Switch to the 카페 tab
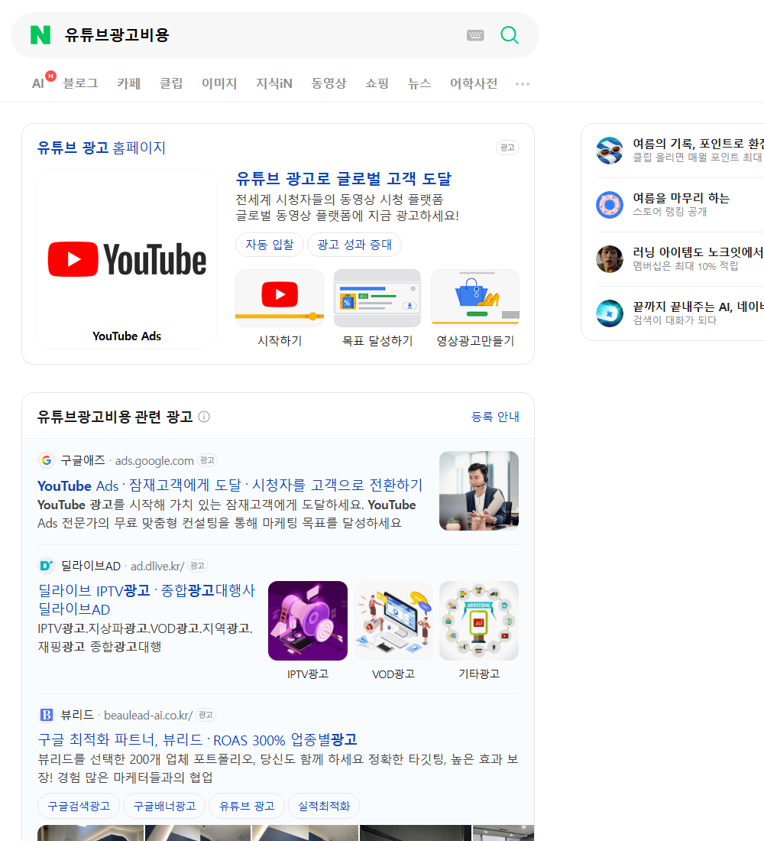 click(x=128, y=83)
